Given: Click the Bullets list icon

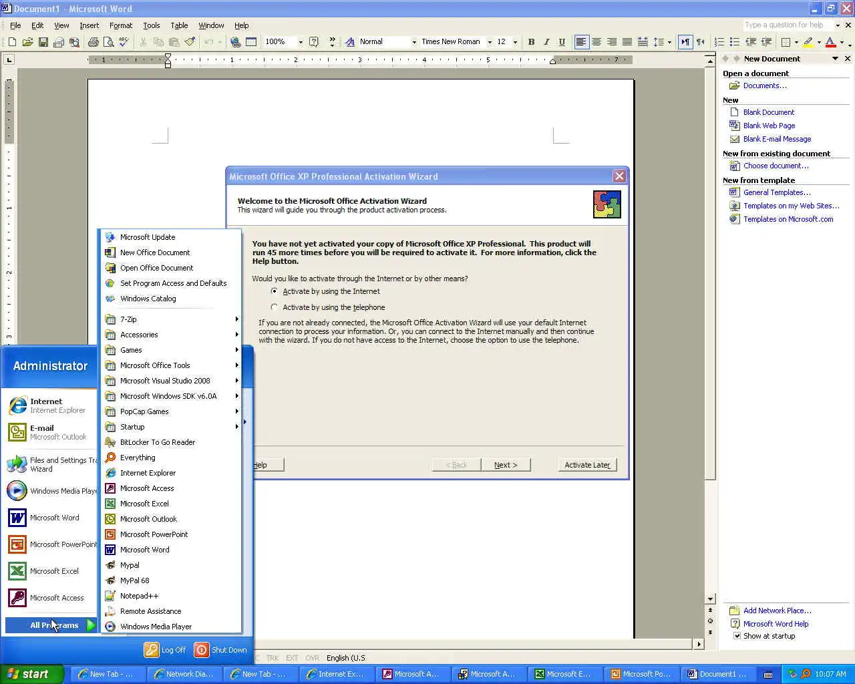Looking at the screenshot, I should coord(735,42).
